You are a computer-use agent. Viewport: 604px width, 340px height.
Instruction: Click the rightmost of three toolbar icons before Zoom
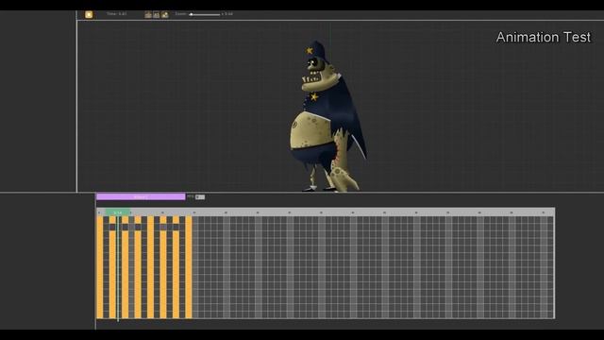pos(165,15)
